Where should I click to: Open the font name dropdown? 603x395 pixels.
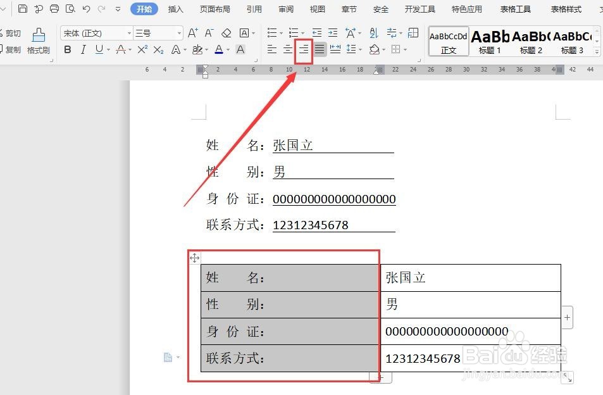pyautogui.click(x=129, y=33)
